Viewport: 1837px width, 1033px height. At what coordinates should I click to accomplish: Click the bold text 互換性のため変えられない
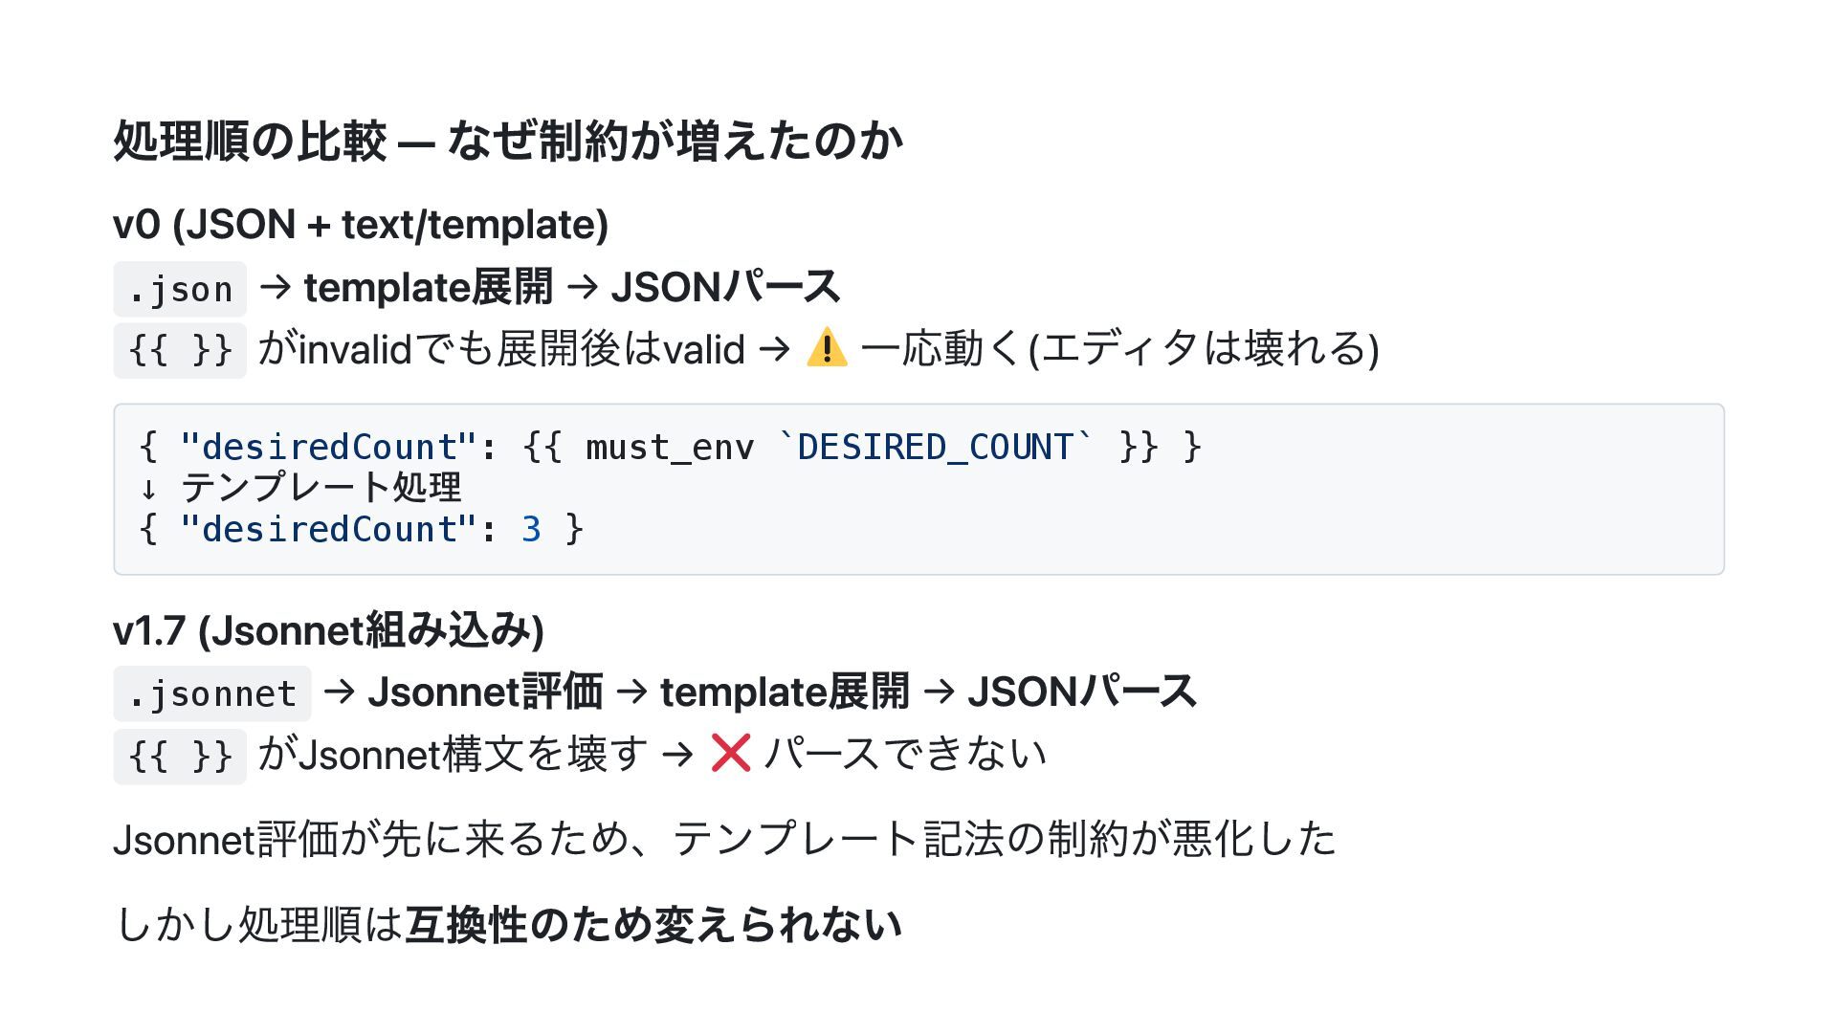(653, 925)
